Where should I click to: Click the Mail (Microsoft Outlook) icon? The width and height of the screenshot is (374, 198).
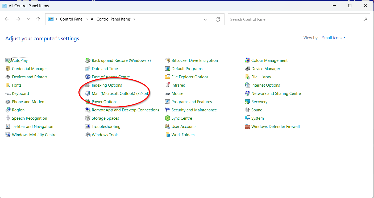pos(88,94)
